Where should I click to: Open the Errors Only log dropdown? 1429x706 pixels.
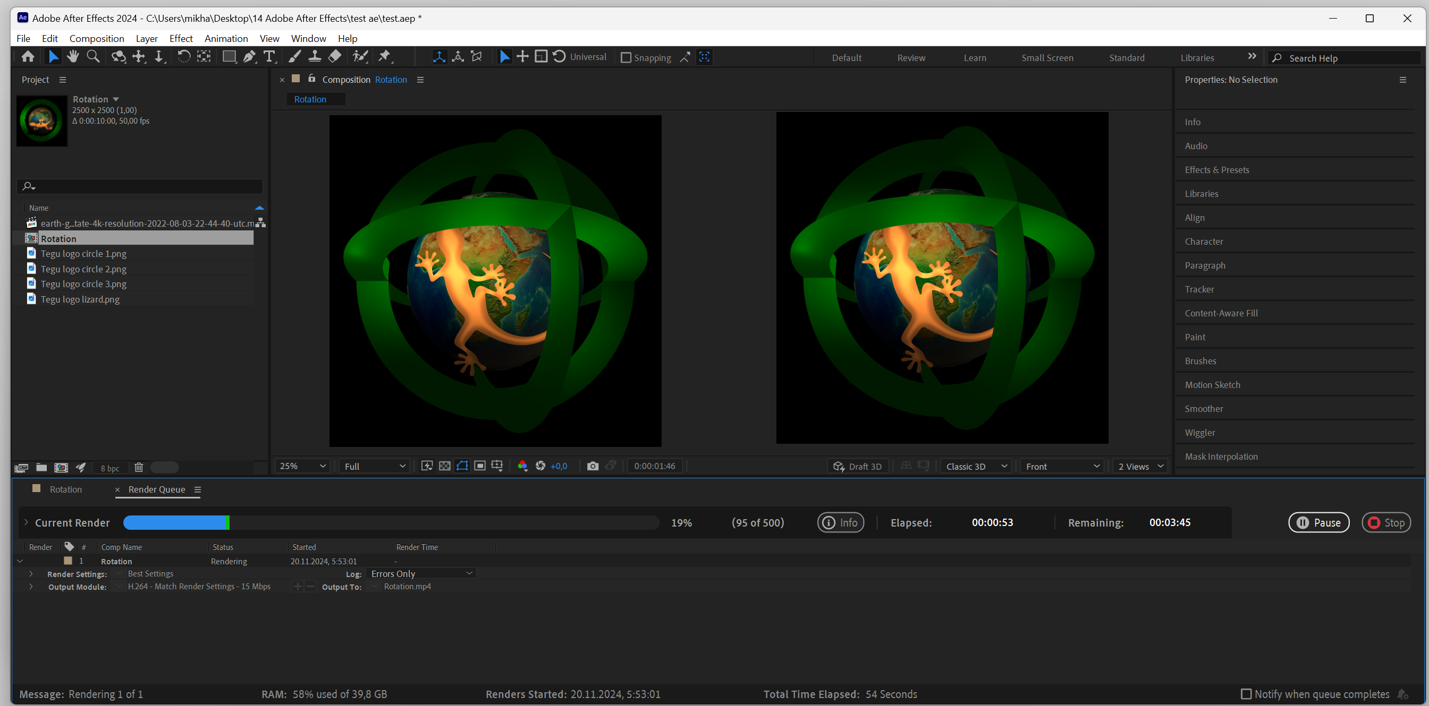click(421, 573)
